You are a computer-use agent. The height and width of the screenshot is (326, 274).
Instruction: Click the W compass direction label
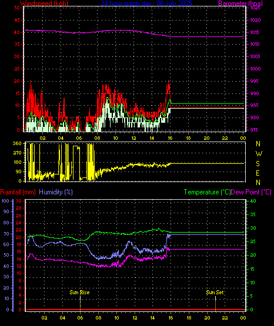pyautogui.click(x=259, y=154)
